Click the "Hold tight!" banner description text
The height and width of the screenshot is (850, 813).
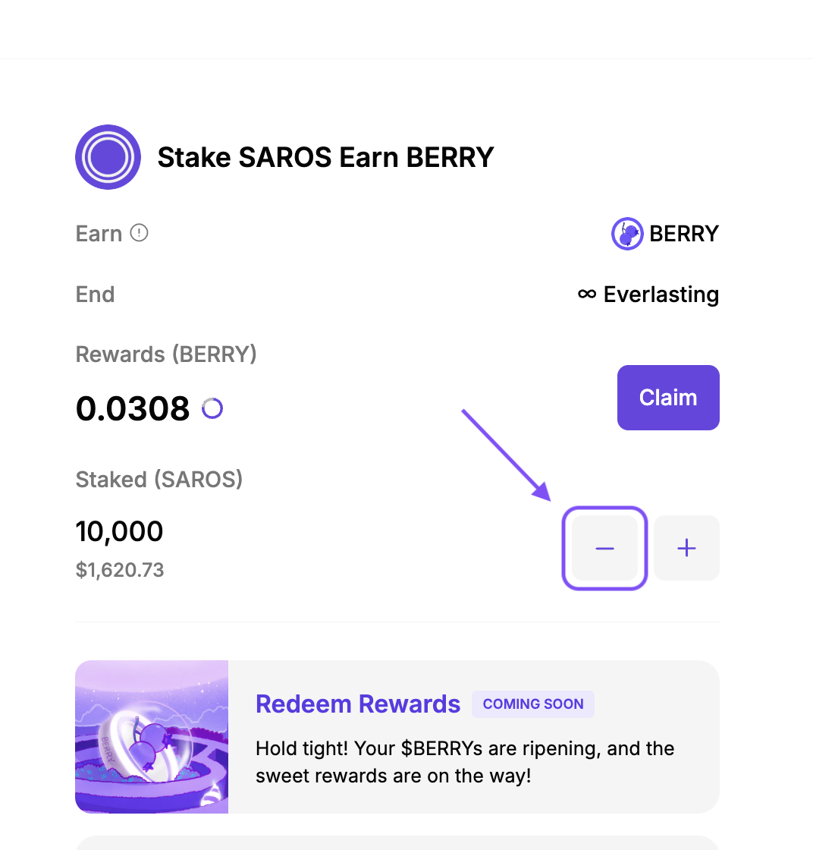coord(465,763)
